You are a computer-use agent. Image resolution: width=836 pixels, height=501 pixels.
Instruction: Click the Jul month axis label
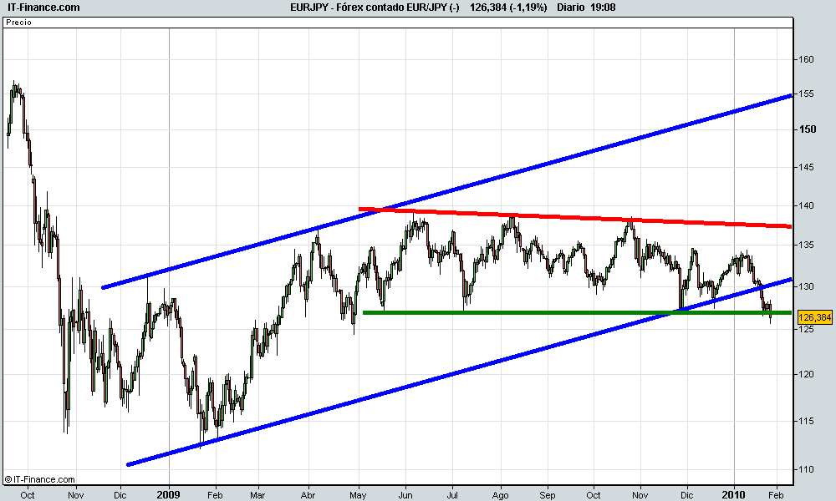(452, 495)
